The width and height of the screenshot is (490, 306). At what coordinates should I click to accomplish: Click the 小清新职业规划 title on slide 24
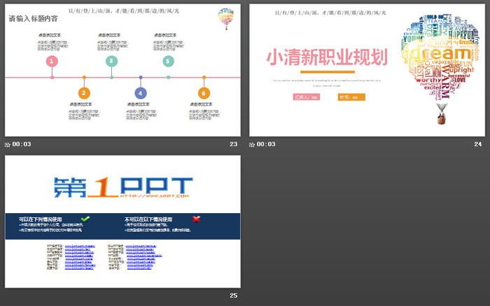[x=327, y=57]
